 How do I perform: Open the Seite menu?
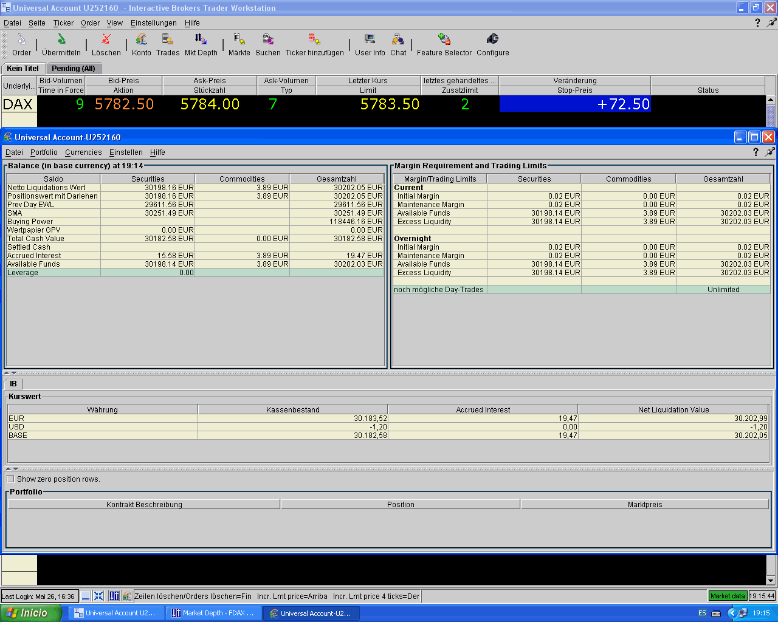(37, 23)
